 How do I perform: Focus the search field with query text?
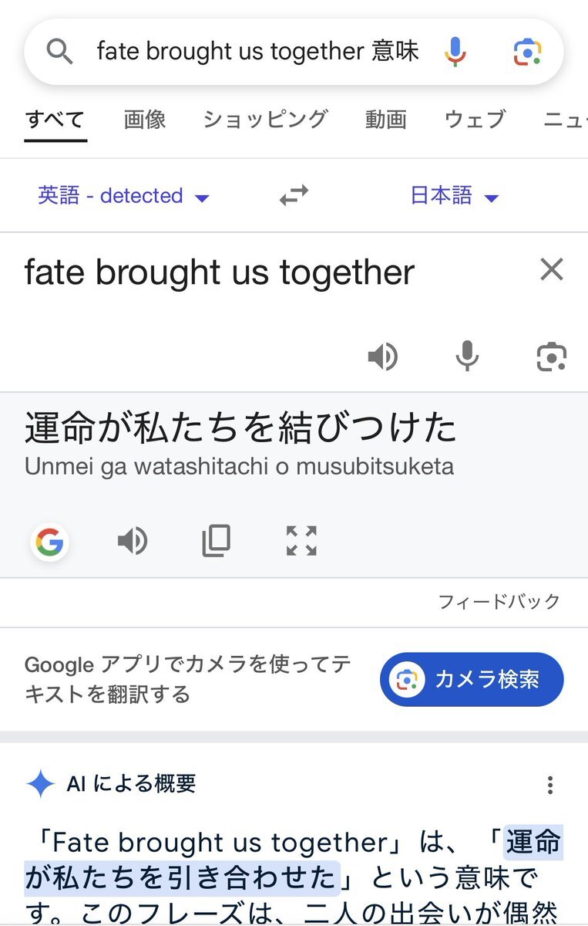coord(257,52)
